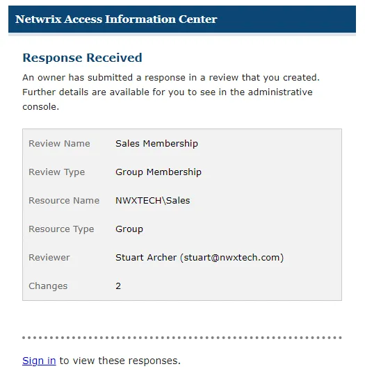Click the Resource Type label
This screenshot has height=387, width=365.
click(x=61, y=229)
